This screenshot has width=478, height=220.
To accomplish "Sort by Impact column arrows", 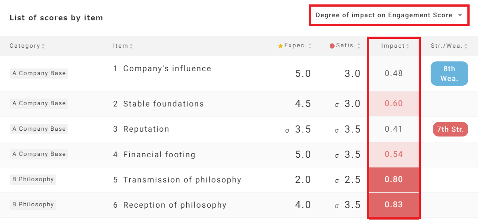I will coord(408,46).
